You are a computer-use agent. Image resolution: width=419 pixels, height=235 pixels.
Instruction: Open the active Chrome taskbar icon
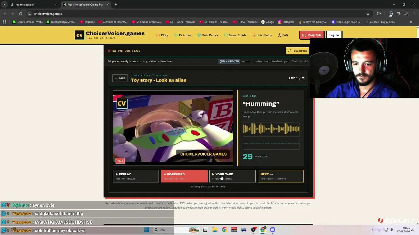[x=263, y=230]
